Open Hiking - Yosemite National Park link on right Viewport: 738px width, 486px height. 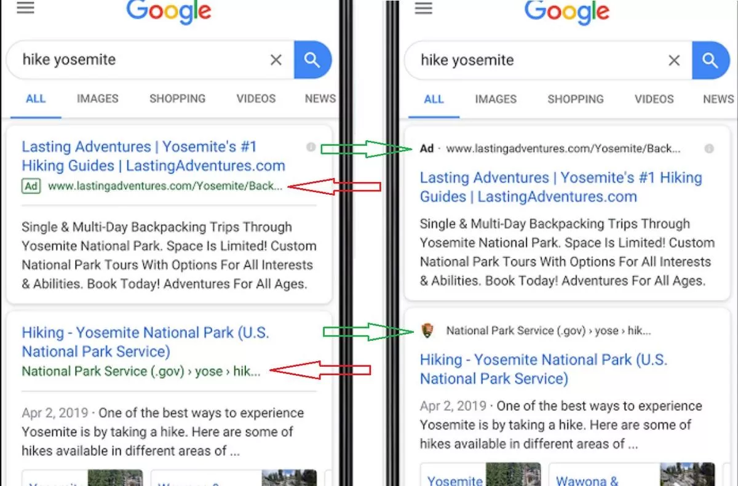click(x=544, y=369)
